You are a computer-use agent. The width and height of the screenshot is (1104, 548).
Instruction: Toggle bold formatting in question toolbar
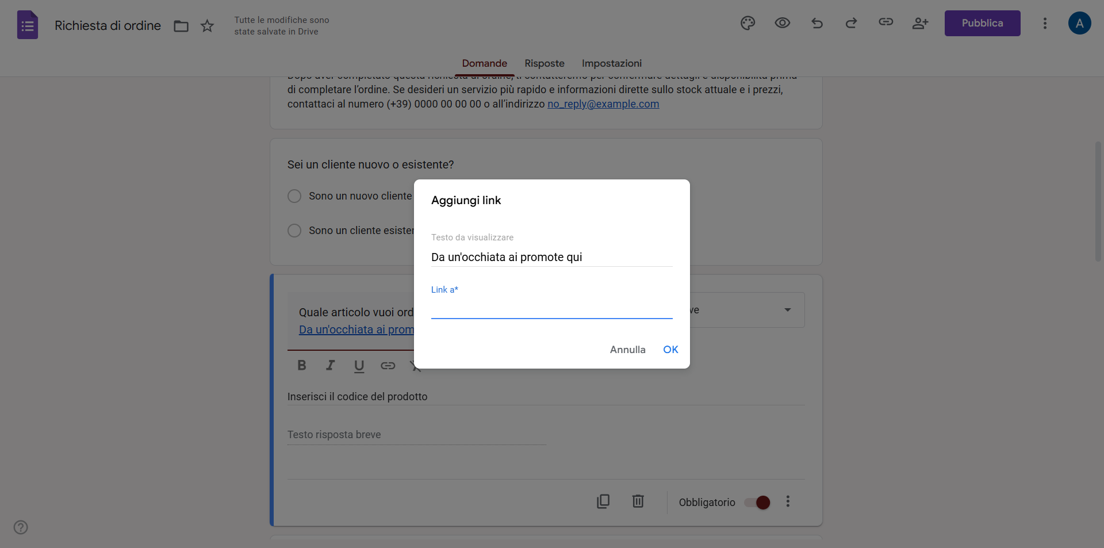(x=301, y=365)
